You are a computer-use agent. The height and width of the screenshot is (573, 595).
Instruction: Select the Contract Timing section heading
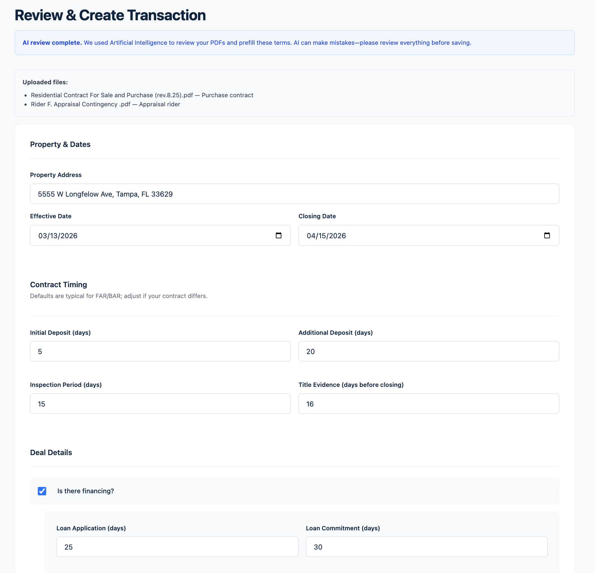(x=58, y=284)
